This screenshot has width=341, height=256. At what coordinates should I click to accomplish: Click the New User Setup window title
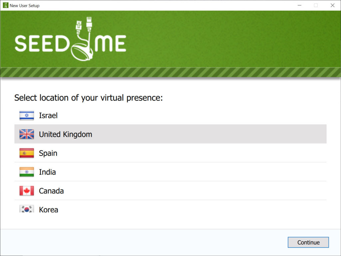25,6
